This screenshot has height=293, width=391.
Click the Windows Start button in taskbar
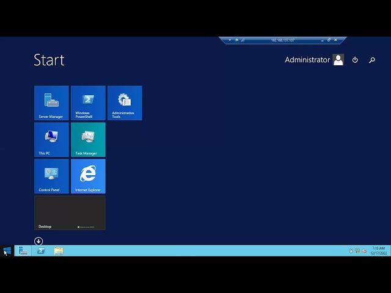(x=7, y=251)
